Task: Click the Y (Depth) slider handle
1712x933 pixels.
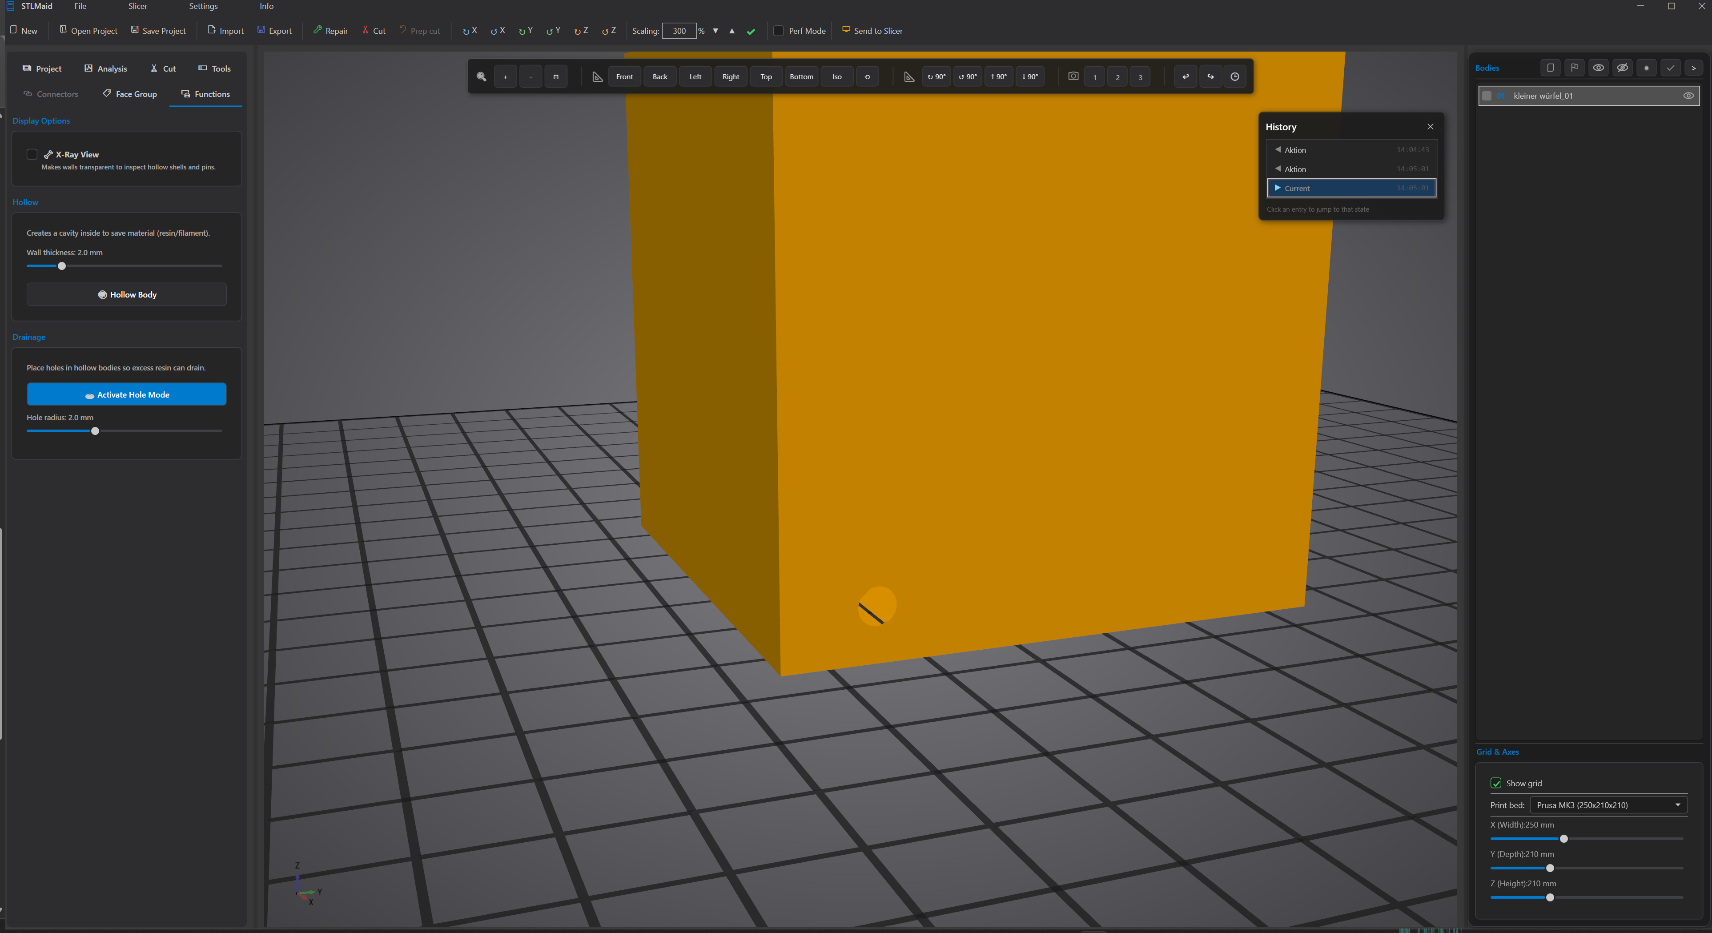Action: point(1550,868)
